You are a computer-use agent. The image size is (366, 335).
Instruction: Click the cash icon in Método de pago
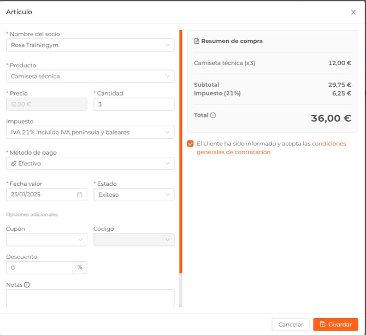tap(14, 163)
